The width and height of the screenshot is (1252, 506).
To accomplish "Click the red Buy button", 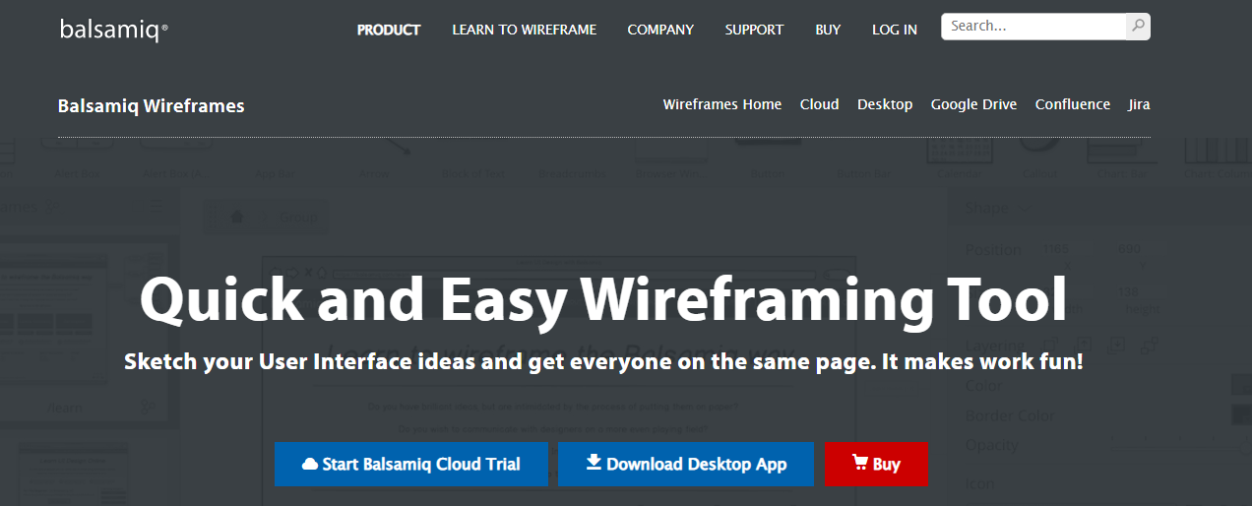I will [876, 464].
